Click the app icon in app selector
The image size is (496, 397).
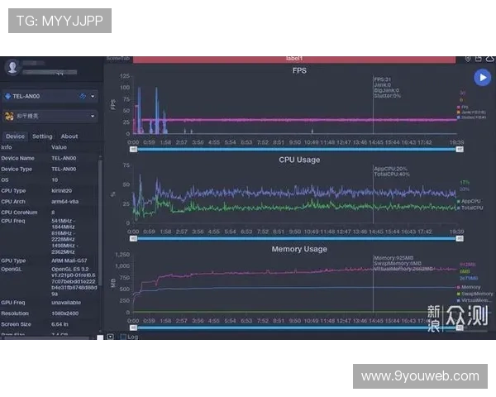9,117
